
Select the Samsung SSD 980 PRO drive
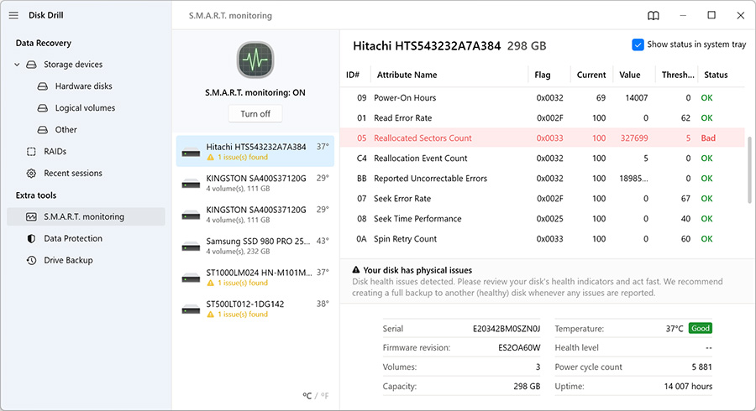(255, 245)
